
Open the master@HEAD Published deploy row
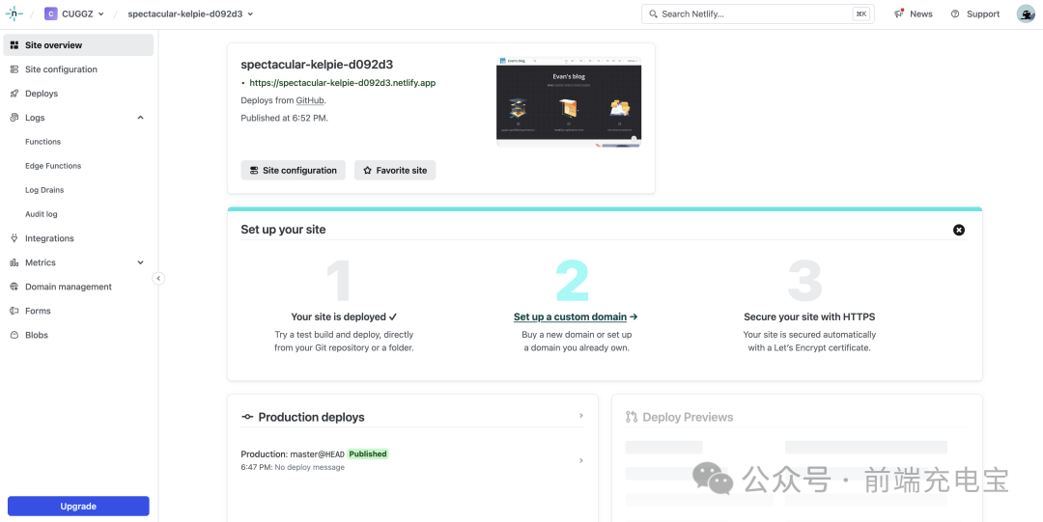coord(413,460)
